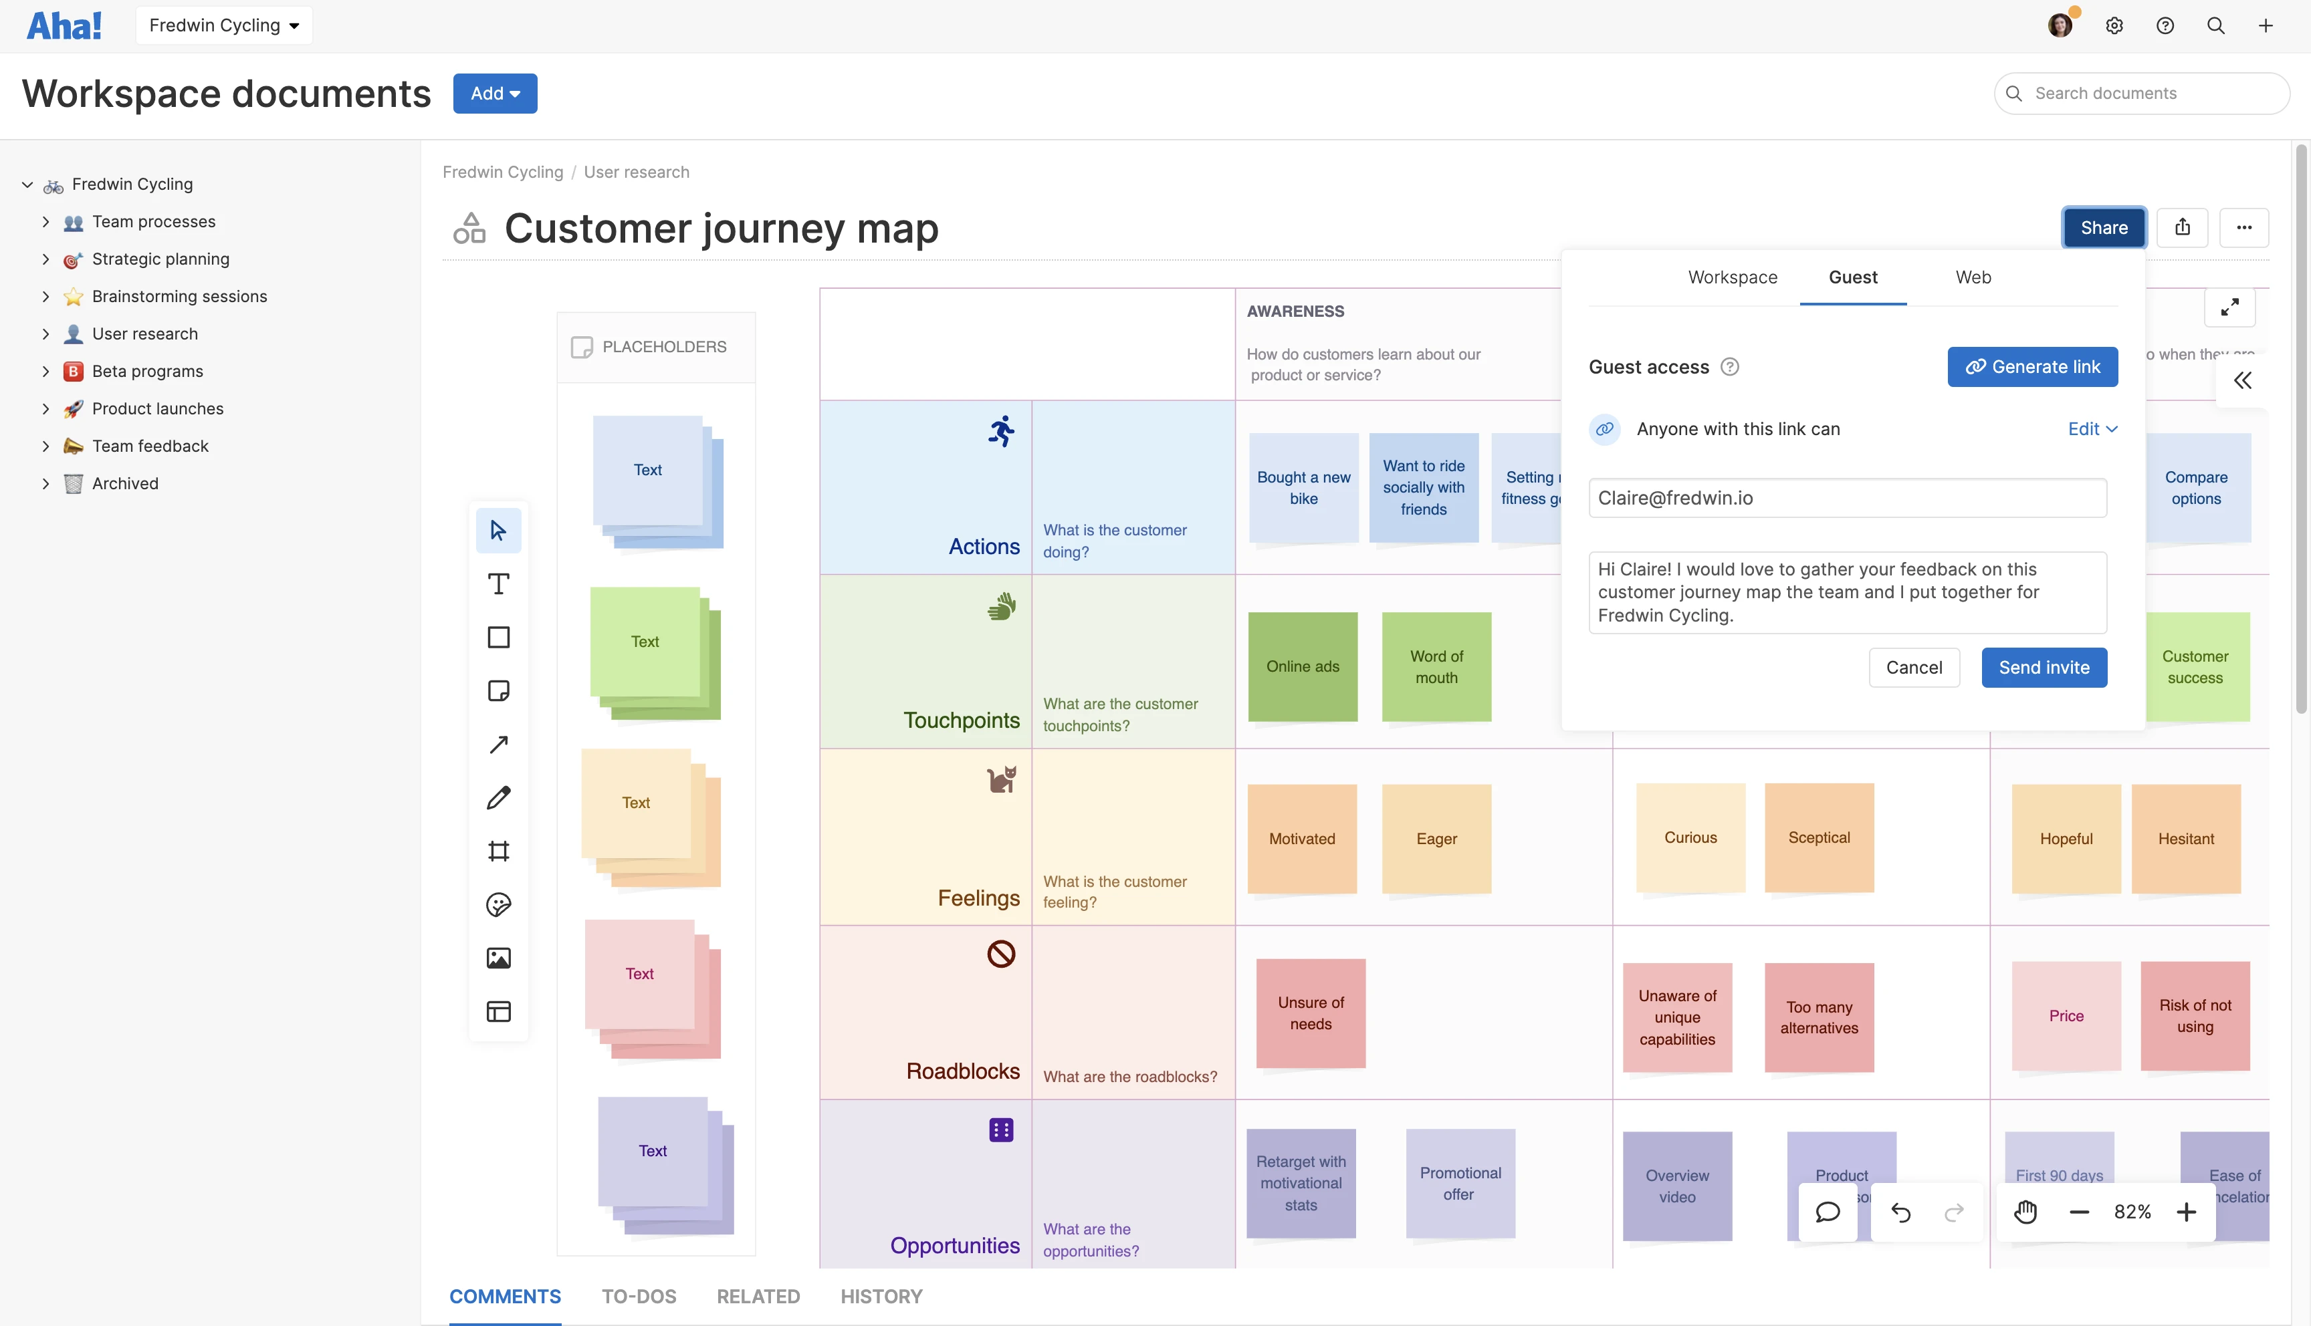Click the undo arrow
Viewport: 2311px width, 1326px height.
pyautogui.click(x=1901, y=1212)
